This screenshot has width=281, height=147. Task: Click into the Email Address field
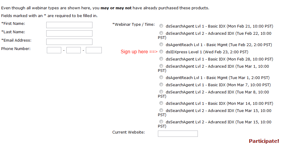click(69, 42)
